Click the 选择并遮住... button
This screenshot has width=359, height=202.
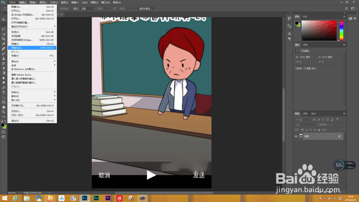(x=146, y=9)
